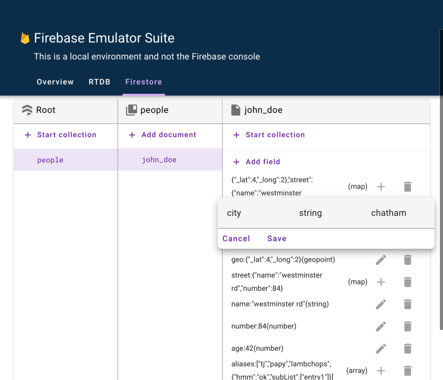Select the john_doe document row
The image size is (443, 380).
click(170, 159)
